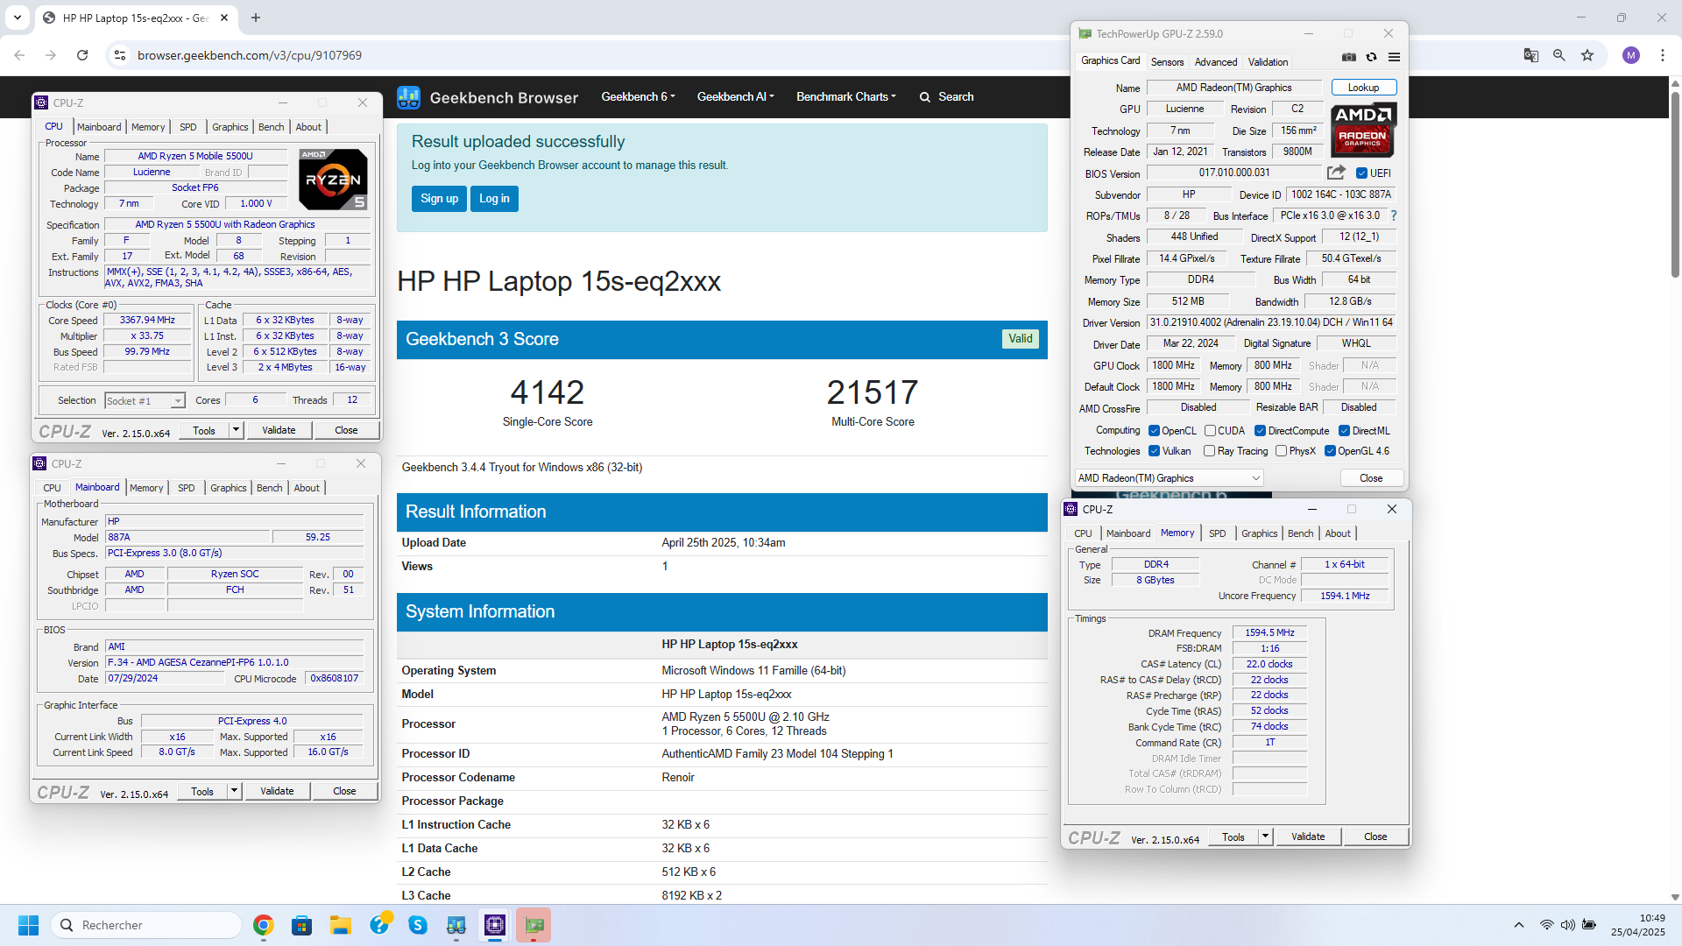The width and height of the screenshot is (1682, 946).
Task: Open Skype from the taskbar
Action: pyautogui.click(x=418, y=925)
